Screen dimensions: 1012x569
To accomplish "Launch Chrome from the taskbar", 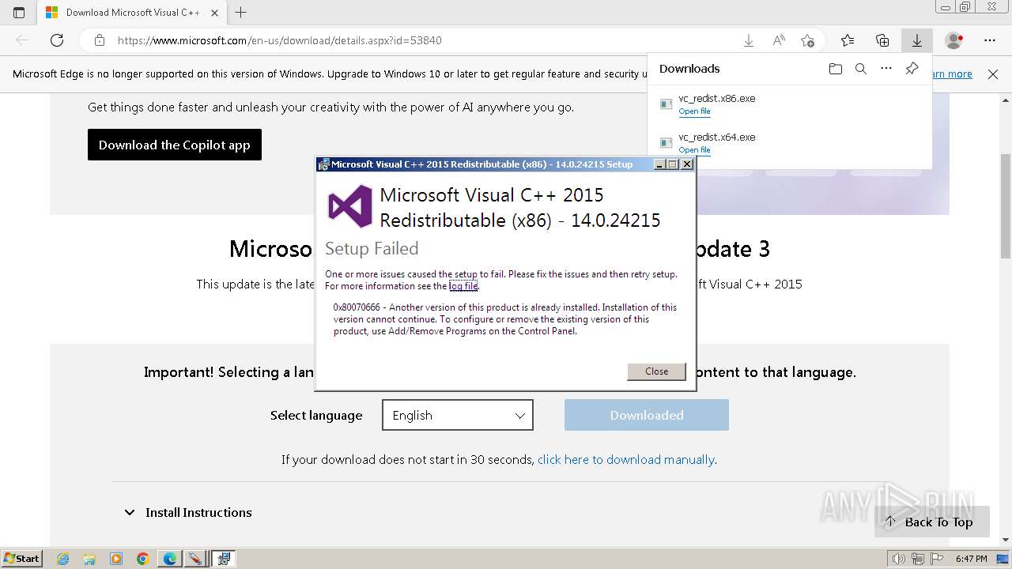I will (142, 559).
